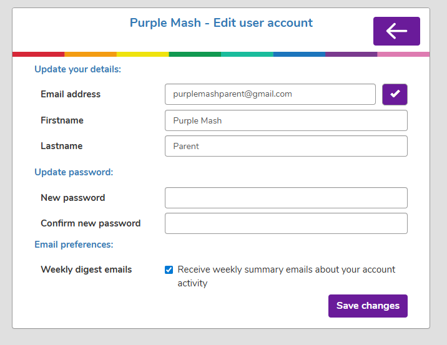This screenshot has height=345, width=447.
Task: Click the 'Purple Mash - Edit user account' title
Action: 221,23
